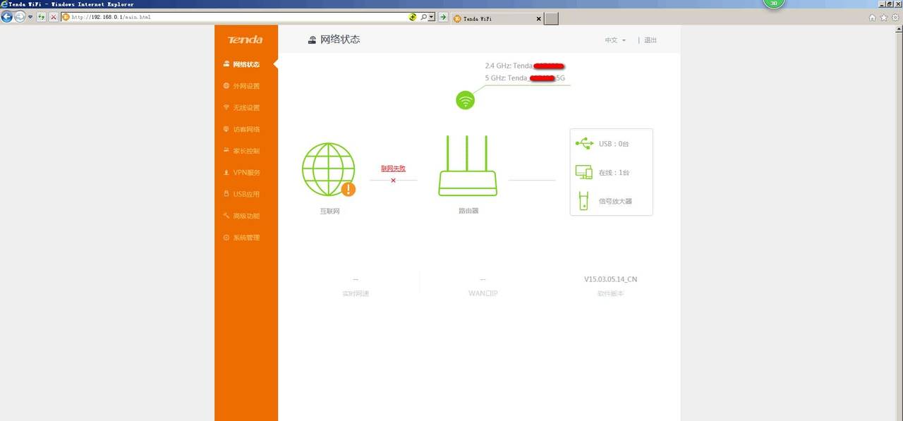Viewport: 903px width, 421px height.
Task: Click the green globe Internet icon
Action: [x=328, y=169]
